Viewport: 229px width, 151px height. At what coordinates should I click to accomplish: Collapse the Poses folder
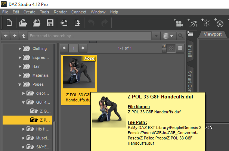pyautogui.click(x=19, y=84)
